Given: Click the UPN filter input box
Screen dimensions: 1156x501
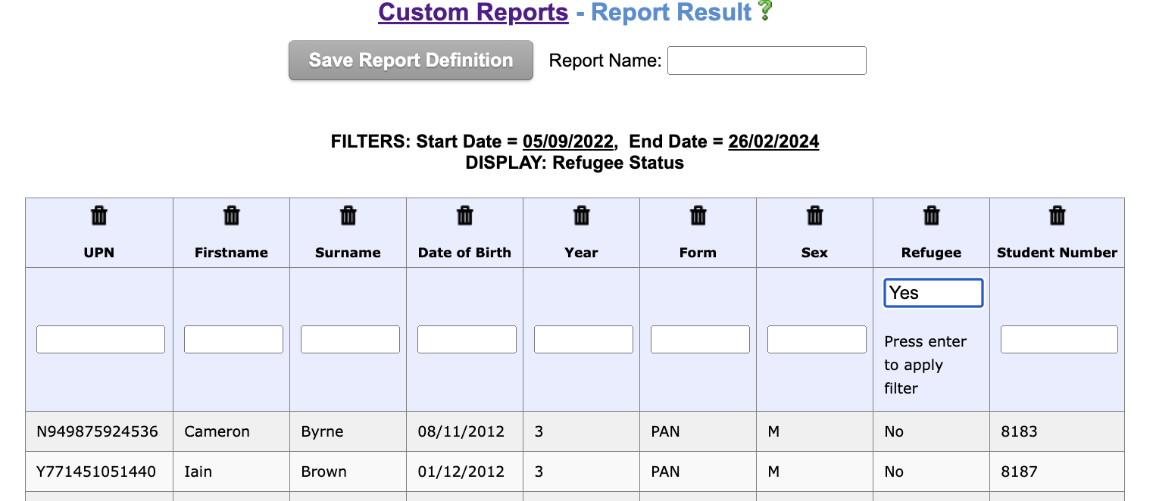Looking at the screenshot, I should [101, 339].
